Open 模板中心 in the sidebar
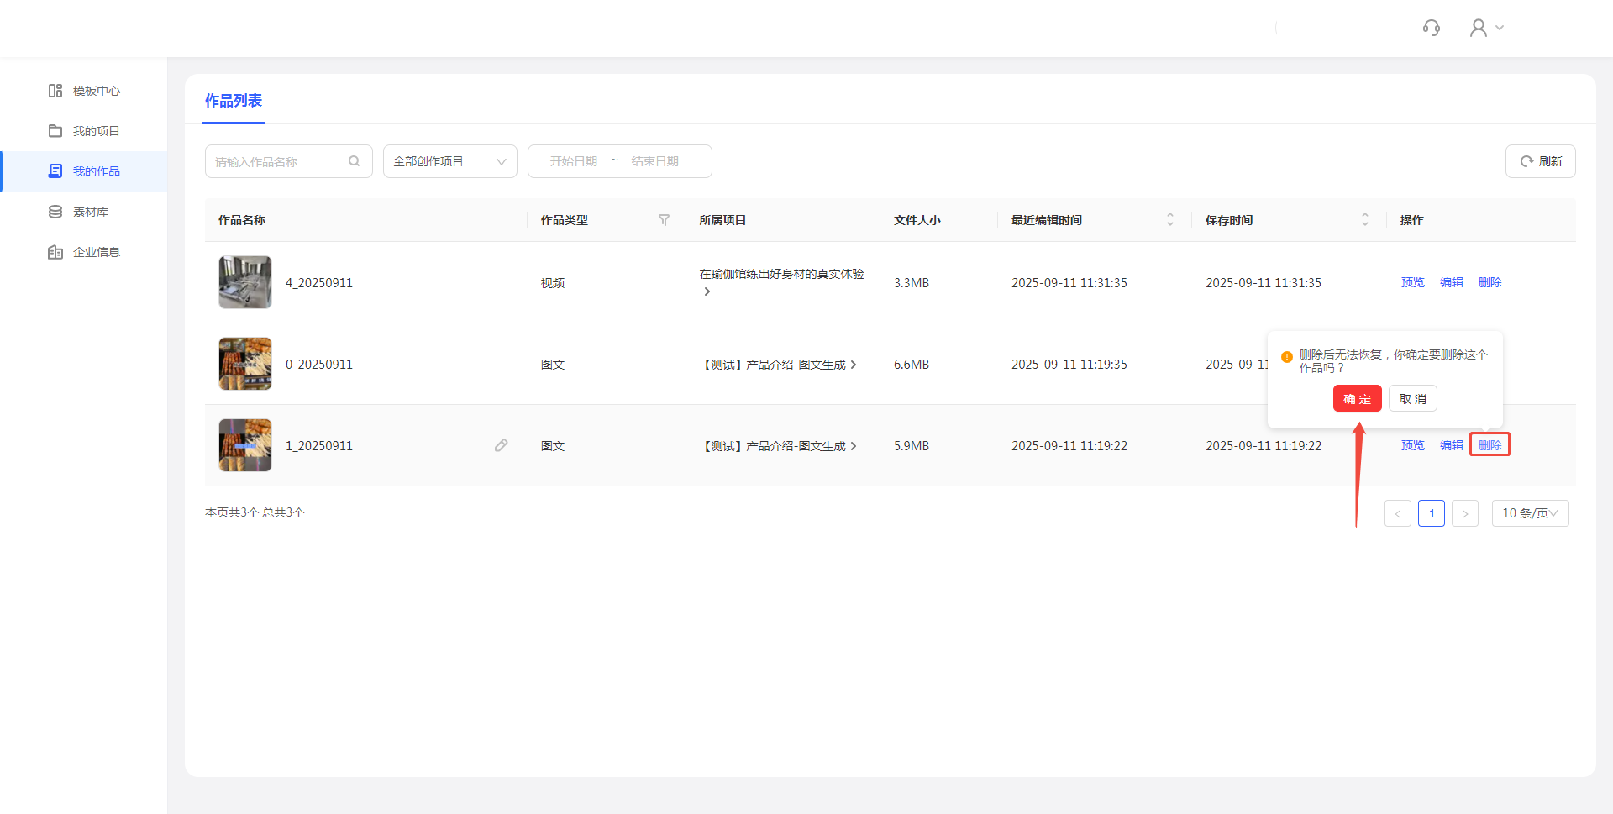This screenshot has width=1613, height=814. 96,91
